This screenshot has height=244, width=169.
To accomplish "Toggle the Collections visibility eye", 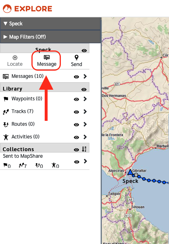I will 76,150.
